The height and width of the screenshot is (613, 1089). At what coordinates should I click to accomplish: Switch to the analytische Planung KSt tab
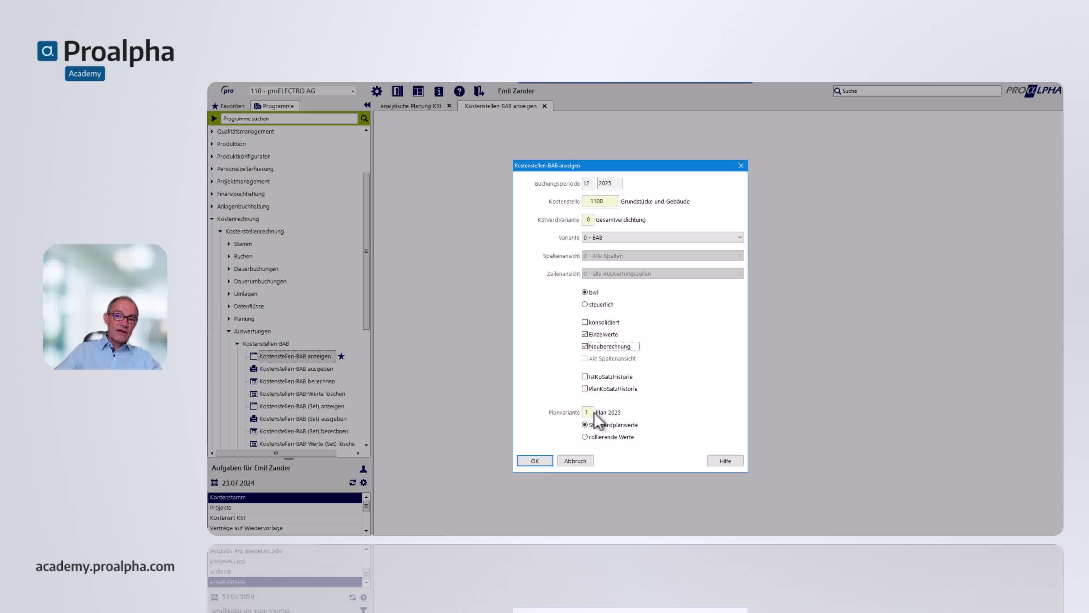click(410, 106)
